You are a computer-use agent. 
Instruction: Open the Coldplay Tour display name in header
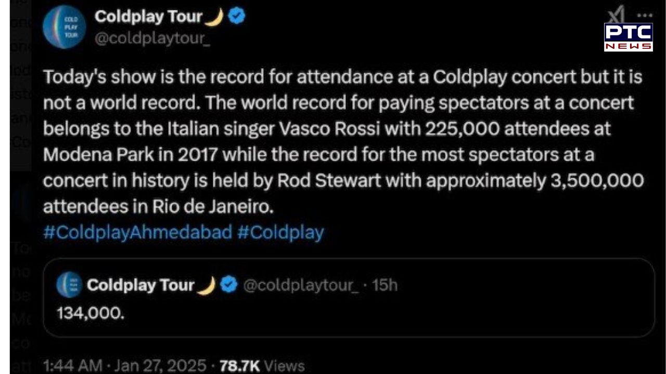tap(148, 17)
